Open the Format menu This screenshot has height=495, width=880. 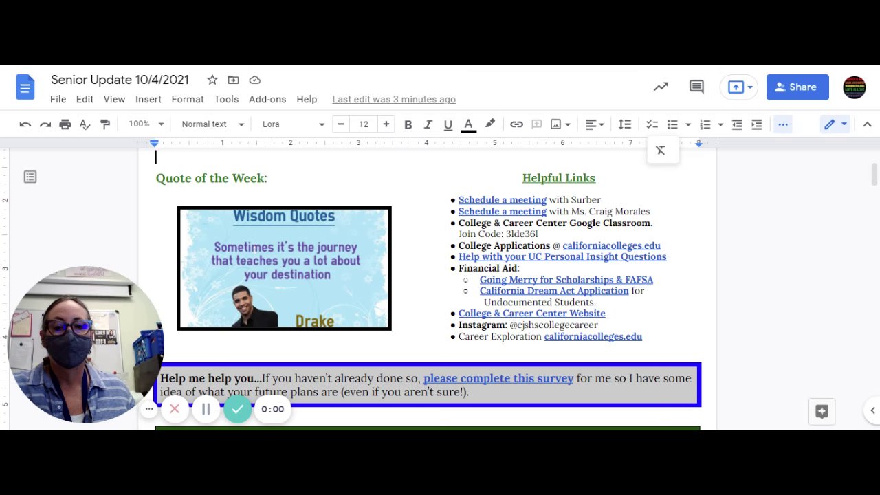click(188, 99)
